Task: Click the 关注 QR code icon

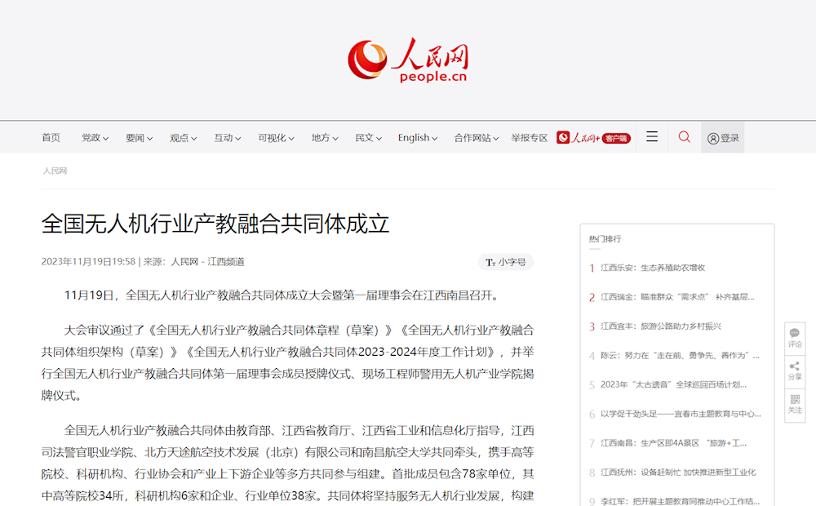Action: click(x=795, y=403)
